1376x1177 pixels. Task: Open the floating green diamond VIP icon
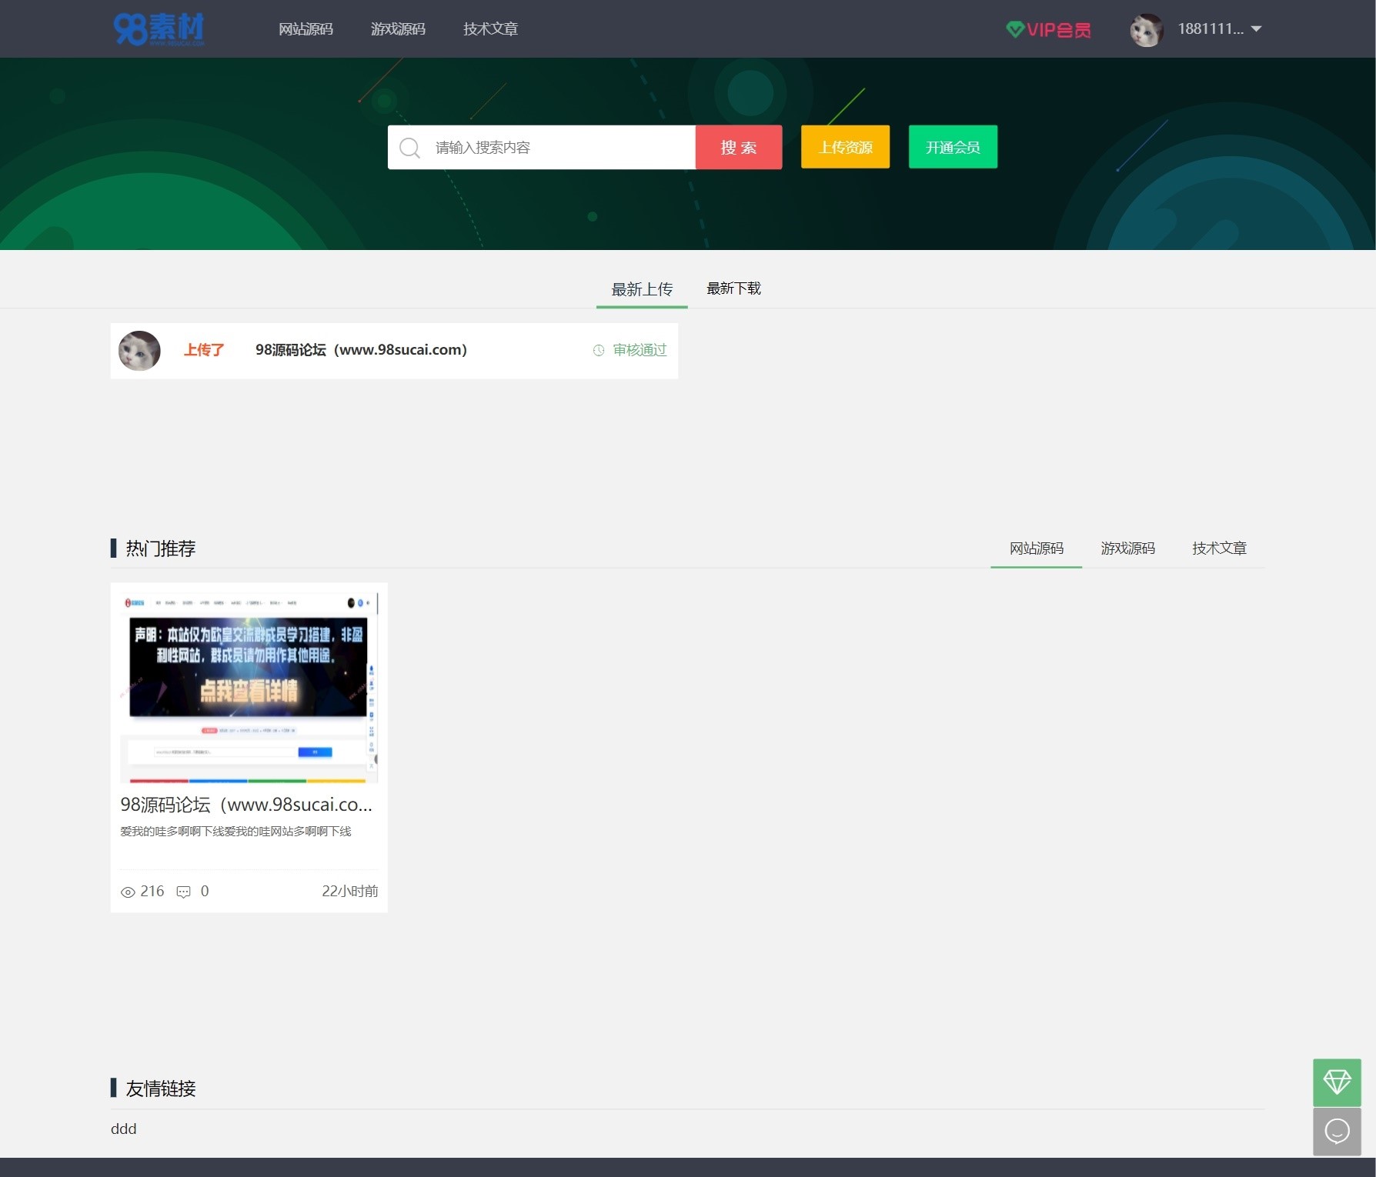click(1337, 1082)
